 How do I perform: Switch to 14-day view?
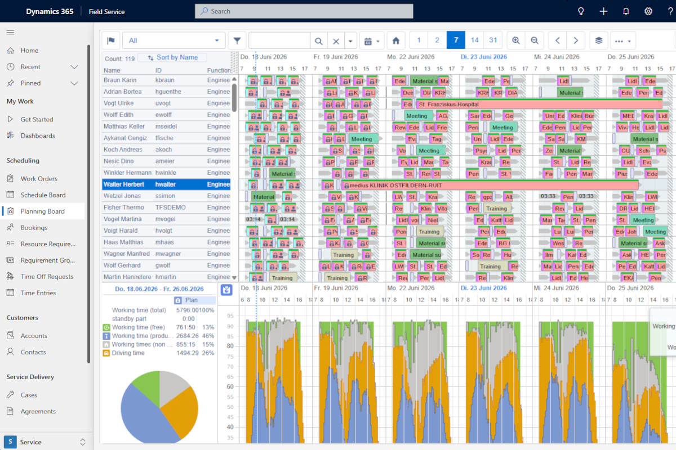click(x=474, y=40)
